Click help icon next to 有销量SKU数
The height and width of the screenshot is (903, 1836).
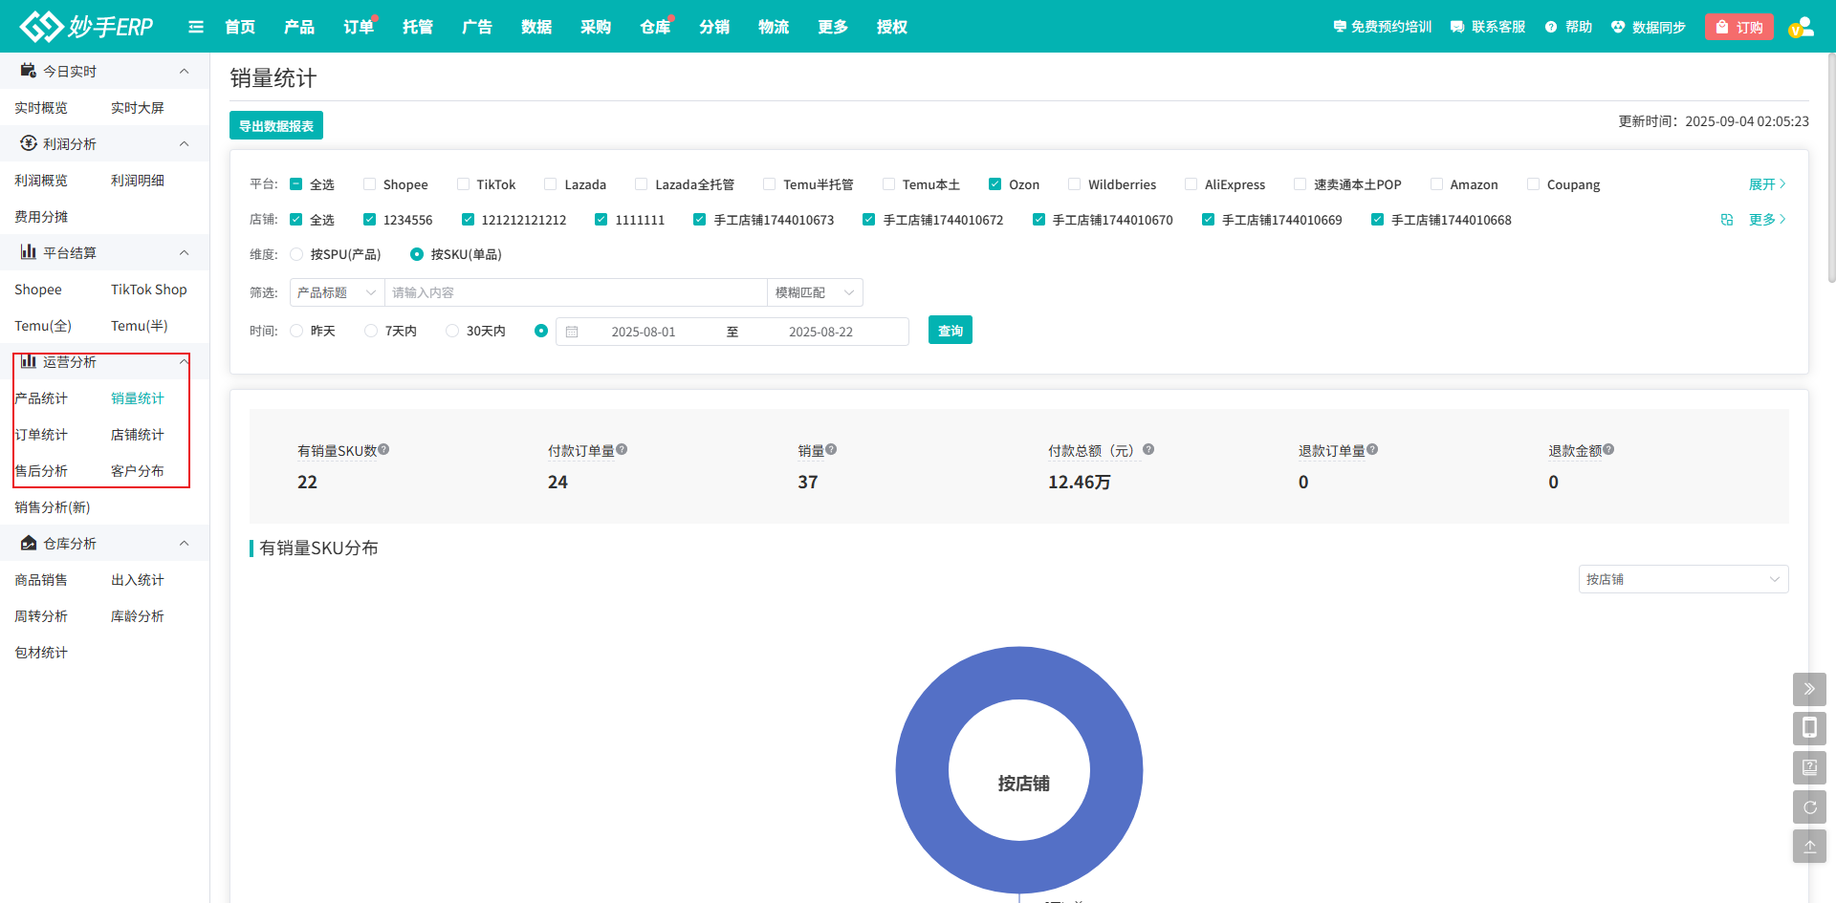tap(383, 450)
